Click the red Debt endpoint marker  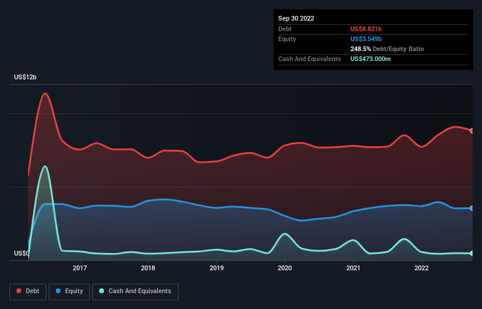tap(473, 130)
